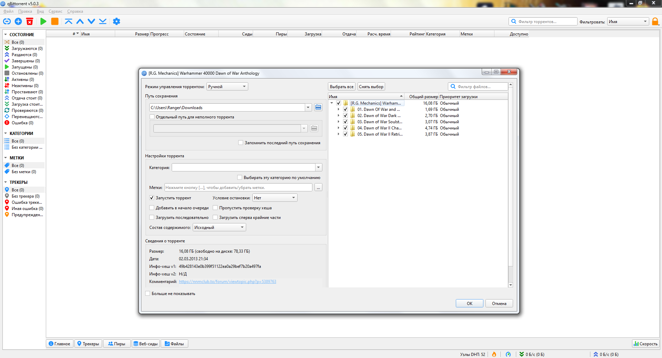Screen dimensions: 662x358
Task: Click the add torrent file plus icon
Action: click(x=18, y=21)
